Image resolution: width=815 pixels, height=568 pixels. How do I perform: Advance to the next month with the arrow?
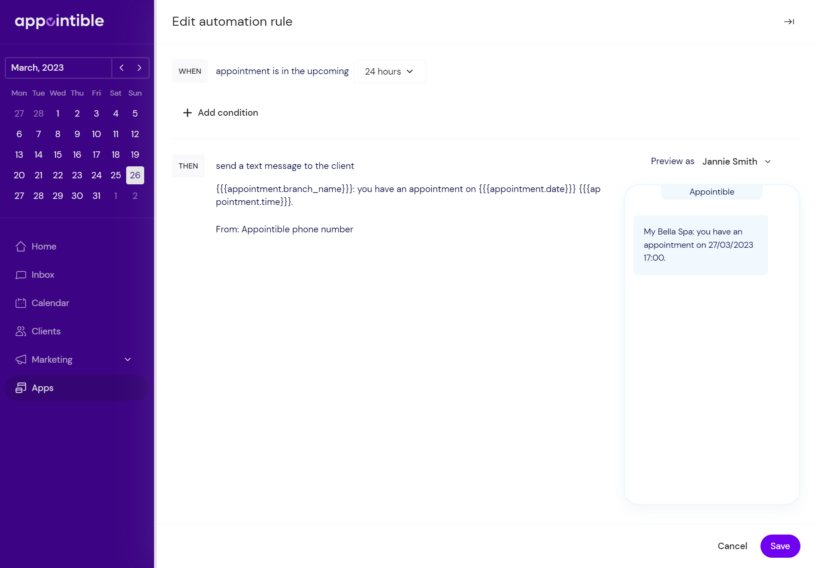(139, 68)
